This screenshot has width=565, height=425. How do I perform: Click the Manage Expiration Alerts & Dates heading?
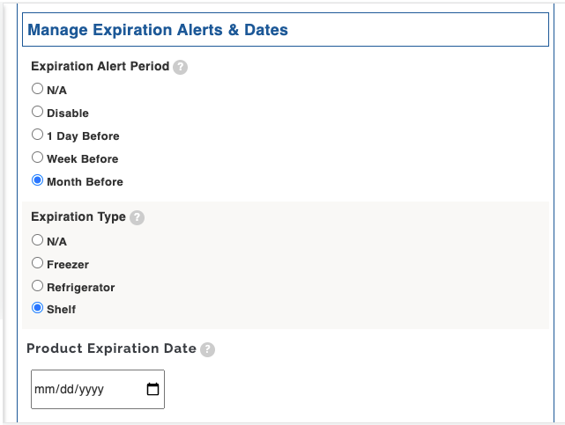158,30
